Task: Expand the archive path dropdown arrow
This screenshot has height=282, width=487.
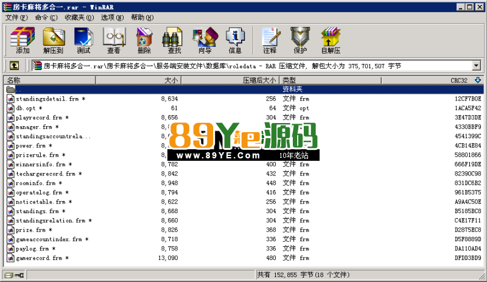Action: 476,66
